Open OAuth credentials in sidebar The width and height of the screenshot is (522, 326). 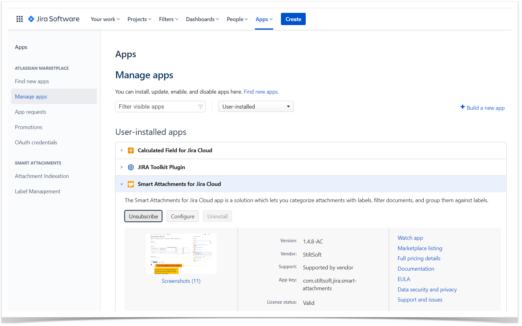pyautogui.click(x=36, y=143)
